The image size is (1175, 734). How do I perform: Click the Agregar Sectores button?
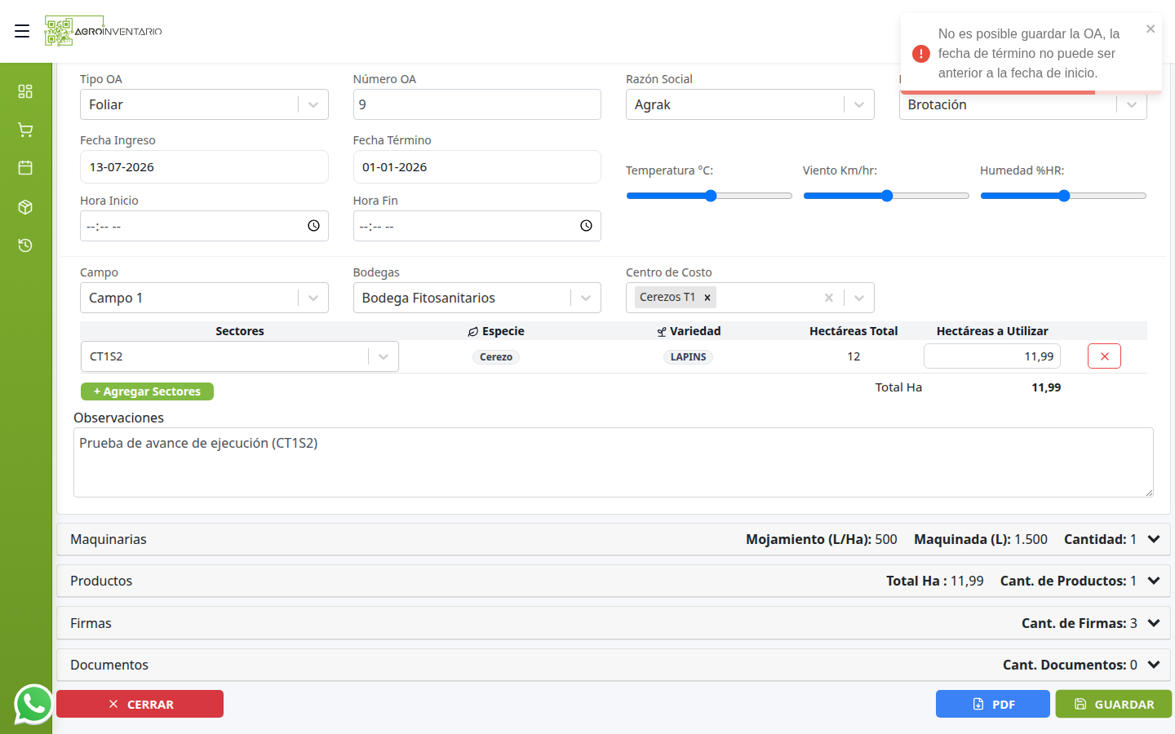click(x=147, y=391)
